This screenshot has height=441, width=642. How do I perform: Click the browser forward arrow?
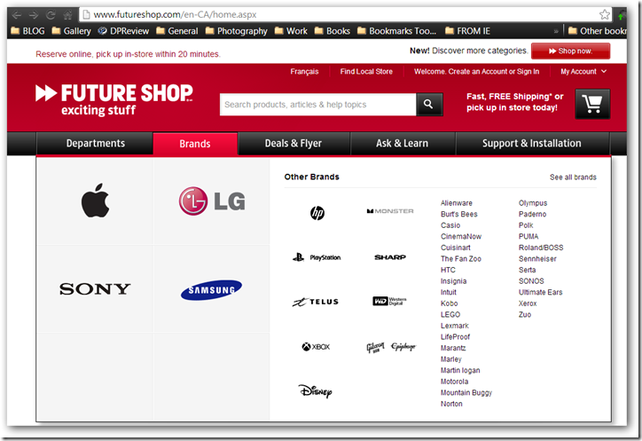coord(34,15)
